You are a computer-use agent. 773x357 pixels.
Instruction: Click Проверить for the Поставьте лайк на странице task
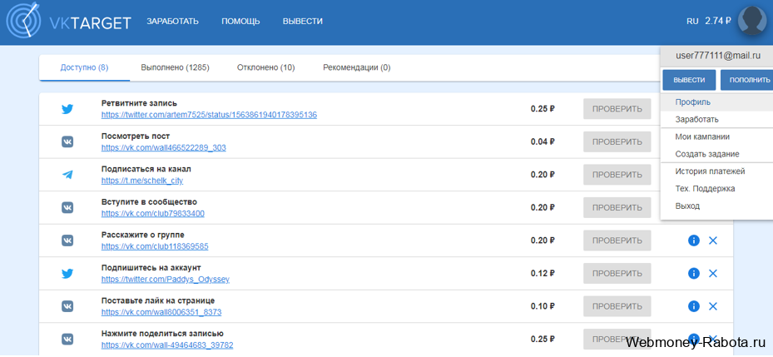click(617, 306)
